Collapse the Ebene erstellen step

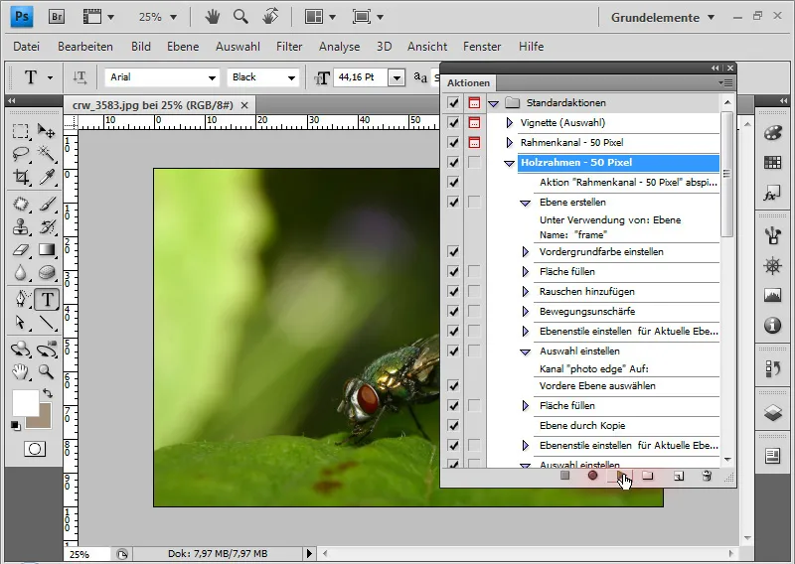526,203
